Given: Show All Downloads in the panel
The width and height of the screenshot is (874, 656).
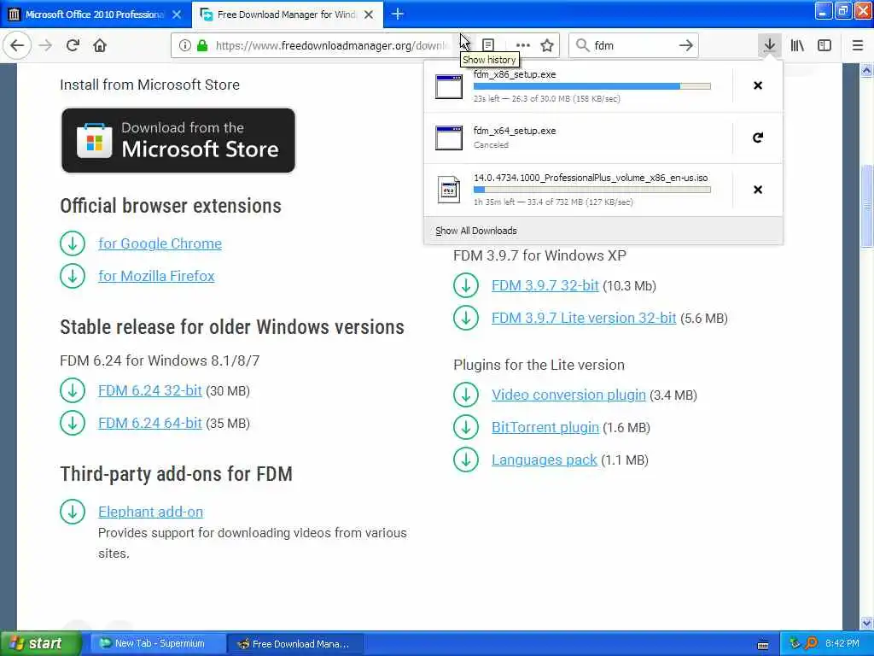Looking at the screenshot, I should click(x=476, y=231).
